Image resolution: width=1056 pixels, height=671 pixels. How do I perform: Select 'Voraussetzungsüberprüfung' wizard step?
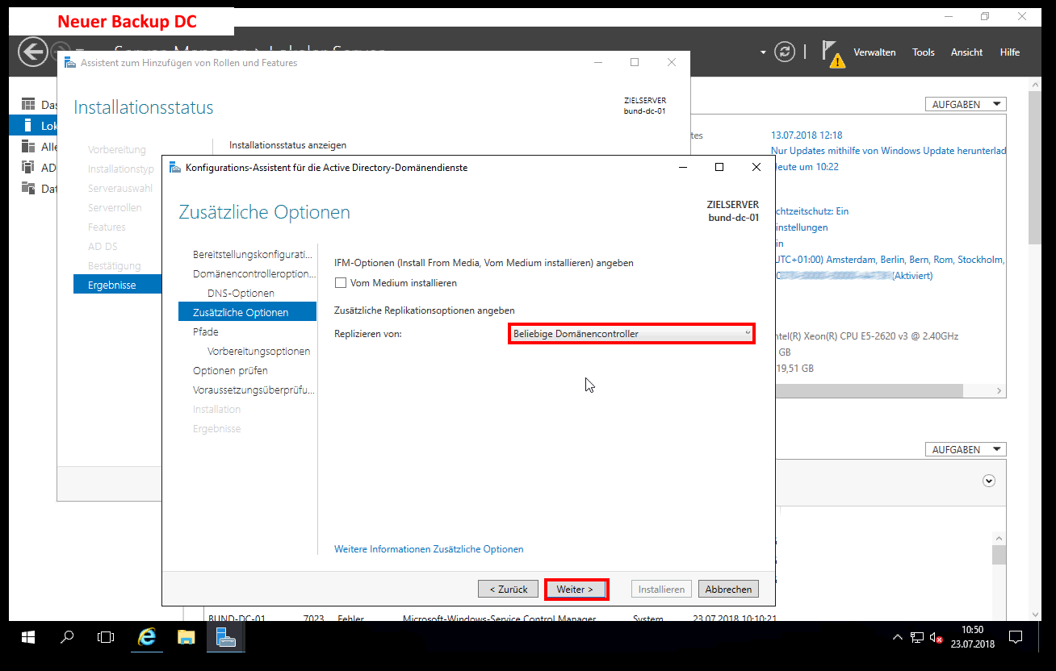point(254,390)
